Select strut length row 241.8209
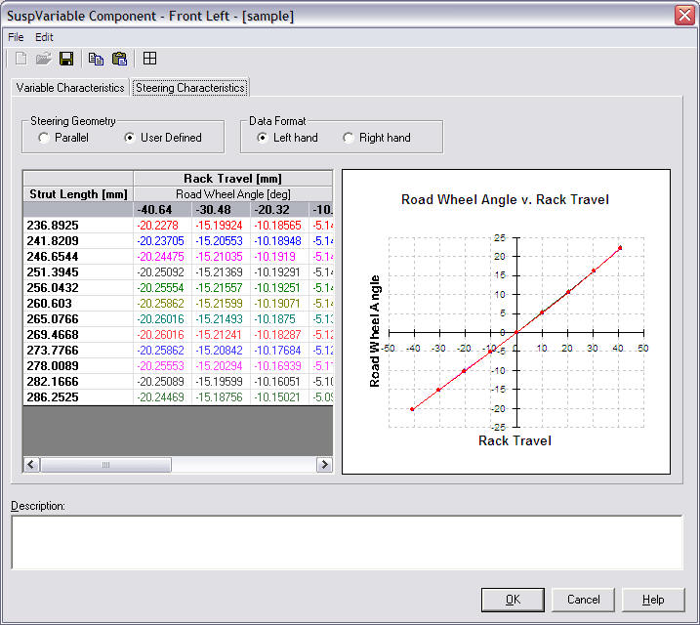 coord(78,240)
